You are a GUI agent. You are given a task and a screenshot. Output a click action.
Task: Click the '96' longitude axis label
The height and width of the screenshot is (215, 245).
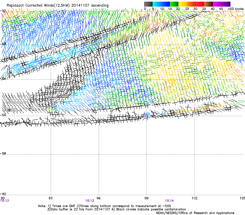point(98,198)
